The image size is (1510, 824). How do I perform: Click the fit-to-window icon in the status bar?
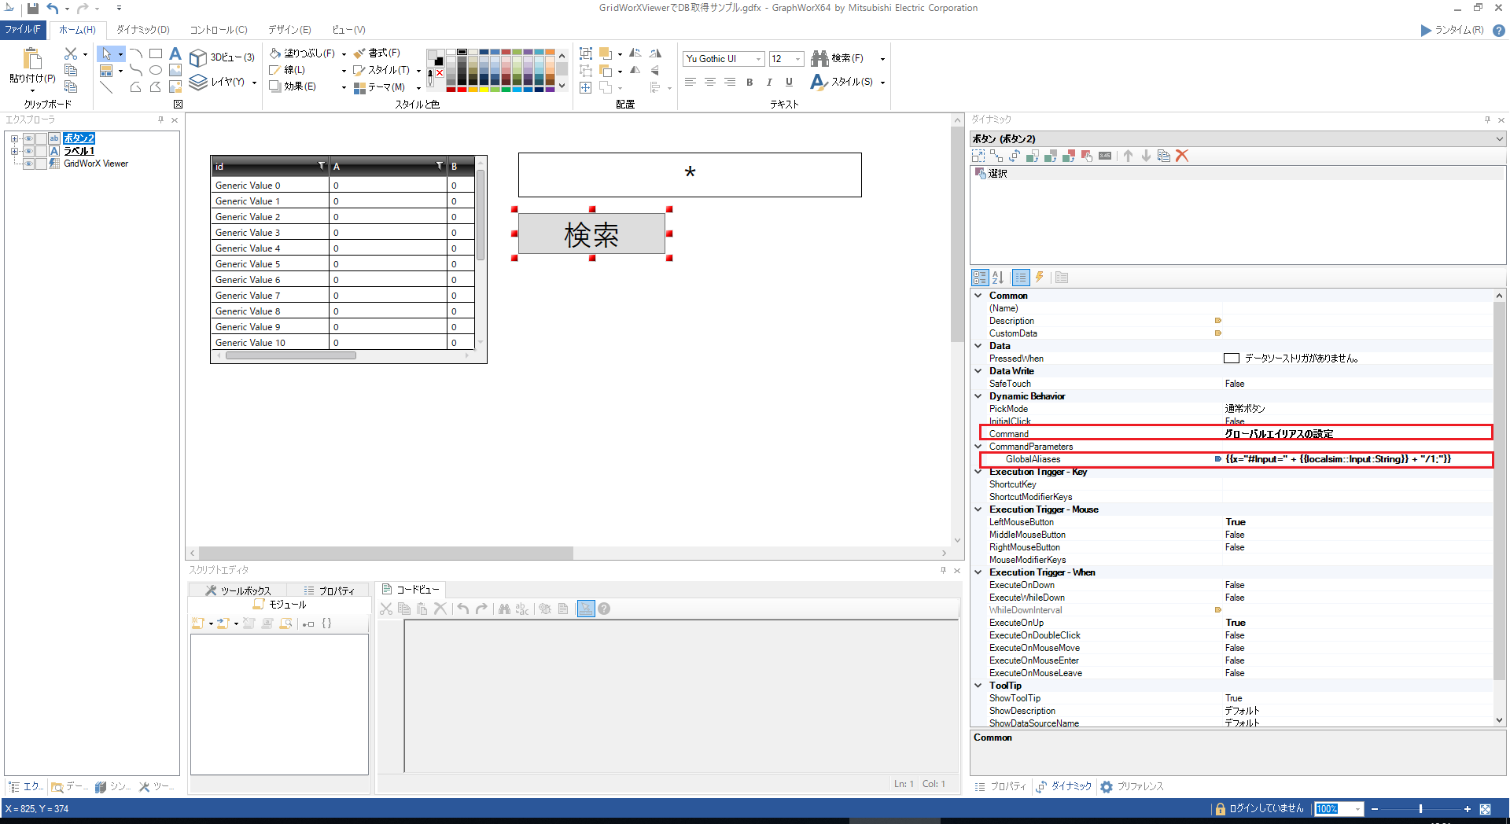(1485, 809)
